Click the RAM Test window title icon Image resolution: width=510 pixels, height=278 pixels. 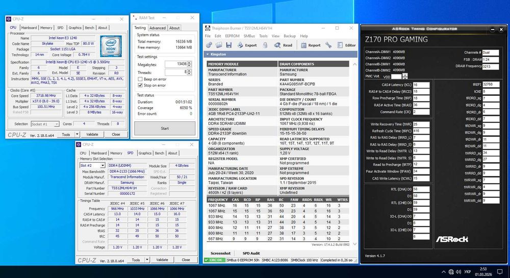[x=135, y=18]
